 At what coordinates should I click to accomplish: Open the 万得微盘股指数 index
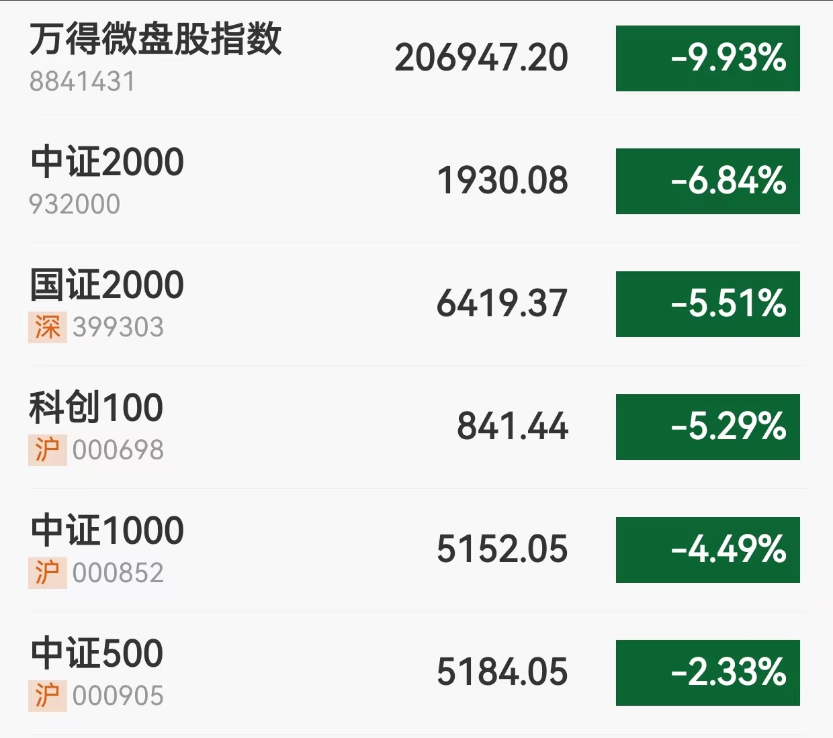pyautogui.click(x=155, y=39)
